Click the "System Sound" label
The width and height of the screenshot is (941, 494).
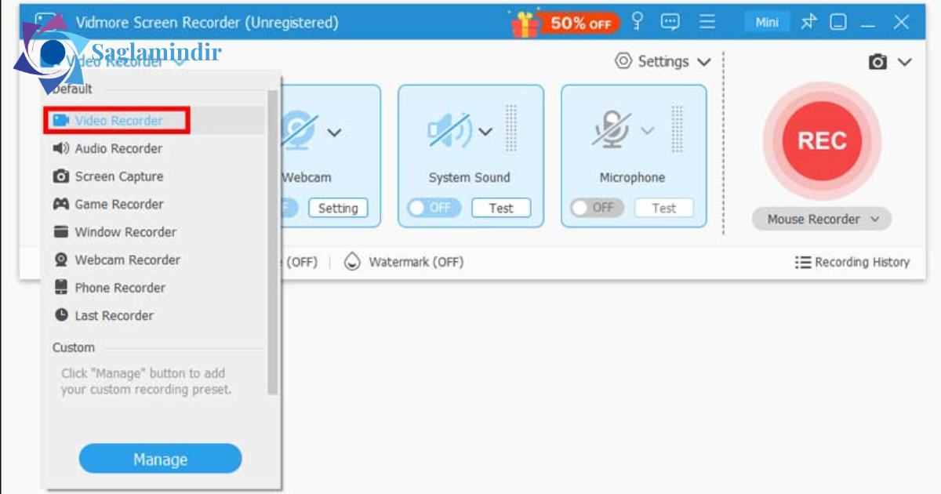pos(469,178)
